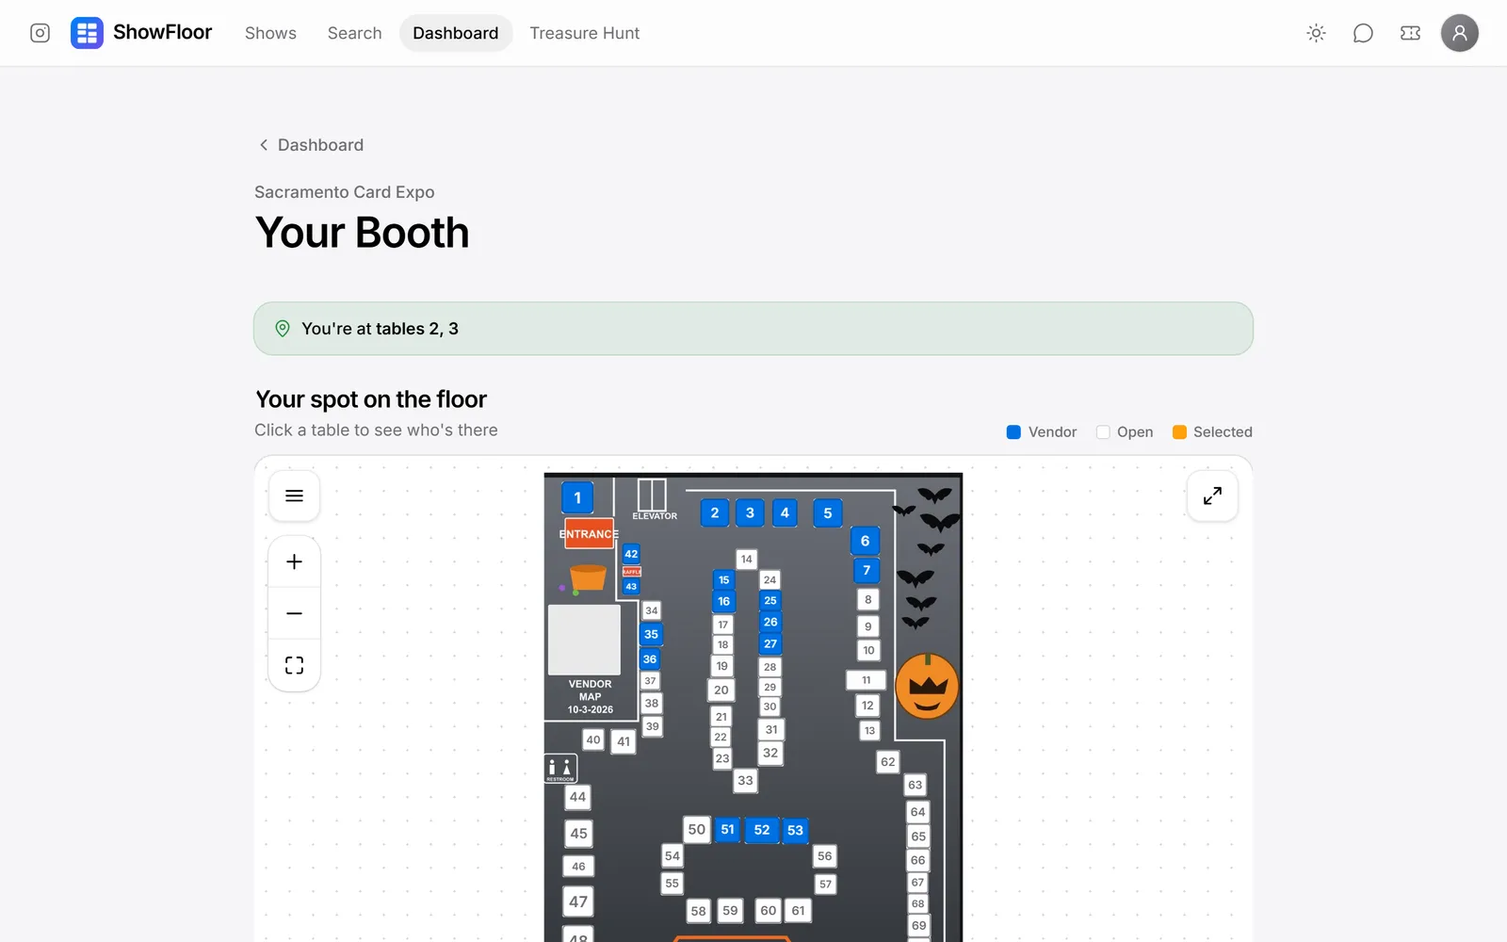Click the orange Selected legend swatch
The width and height of the screenshot is (1507, 942).
(1179, 432)
